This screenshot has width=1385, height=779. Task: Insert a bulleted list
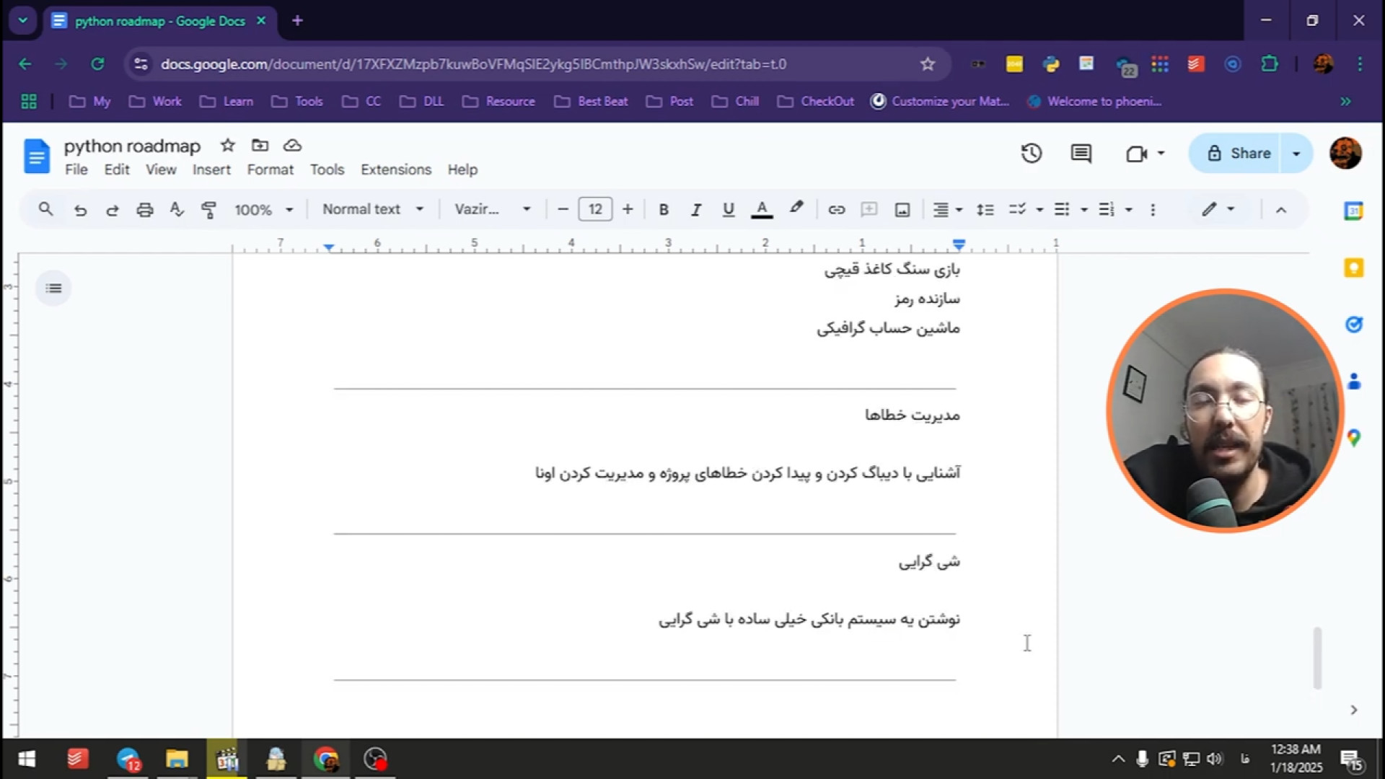pyautogui.click(x=1062, y=210)
